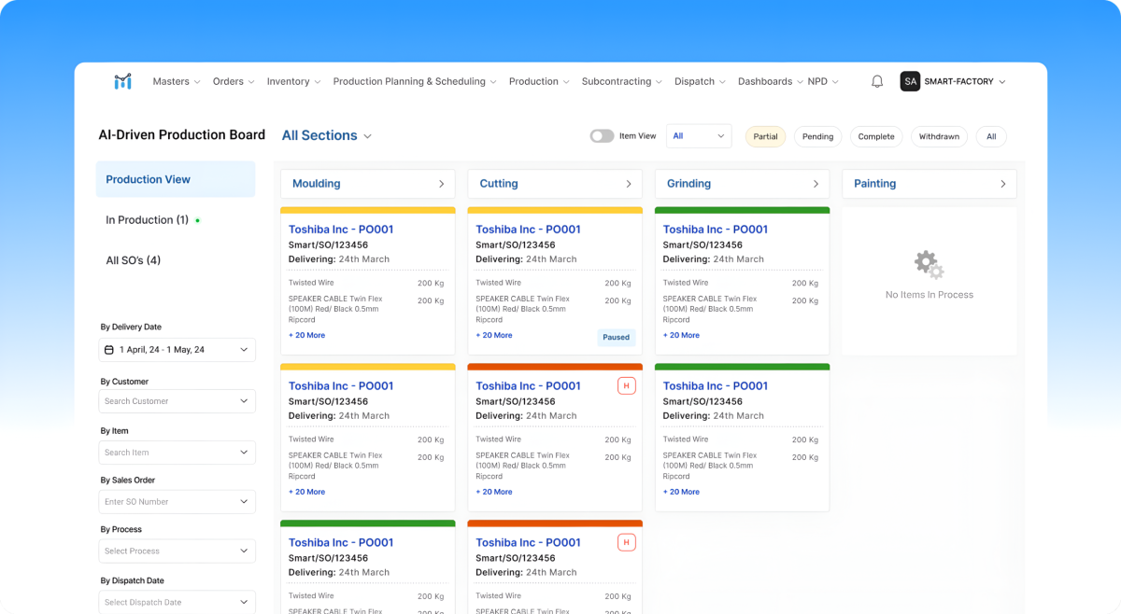
Task: Open Cutting column arrow
Action: click(x=629, y=184)
